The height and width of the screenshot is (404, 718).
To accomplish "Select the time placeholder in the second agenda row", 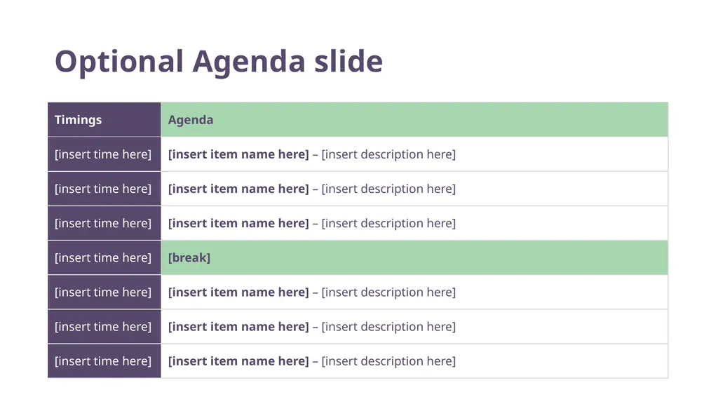I will pos(103,189).
